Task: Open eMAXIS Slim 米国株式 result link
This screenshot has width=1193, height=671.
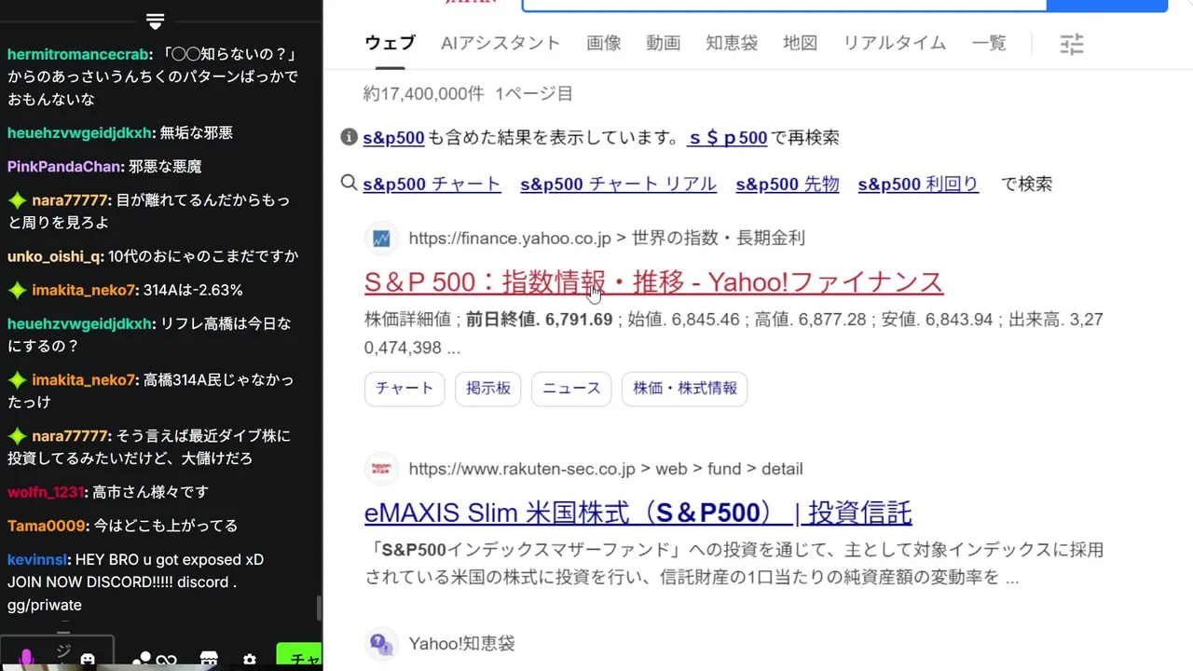Action: [x=638, y=513]
